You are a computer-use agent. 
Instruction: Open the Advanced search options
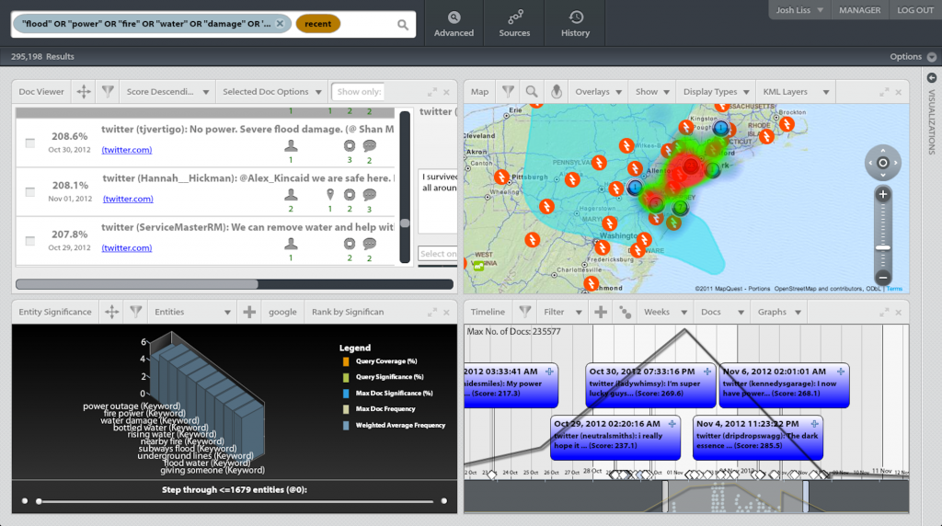[x=454, y=23]
